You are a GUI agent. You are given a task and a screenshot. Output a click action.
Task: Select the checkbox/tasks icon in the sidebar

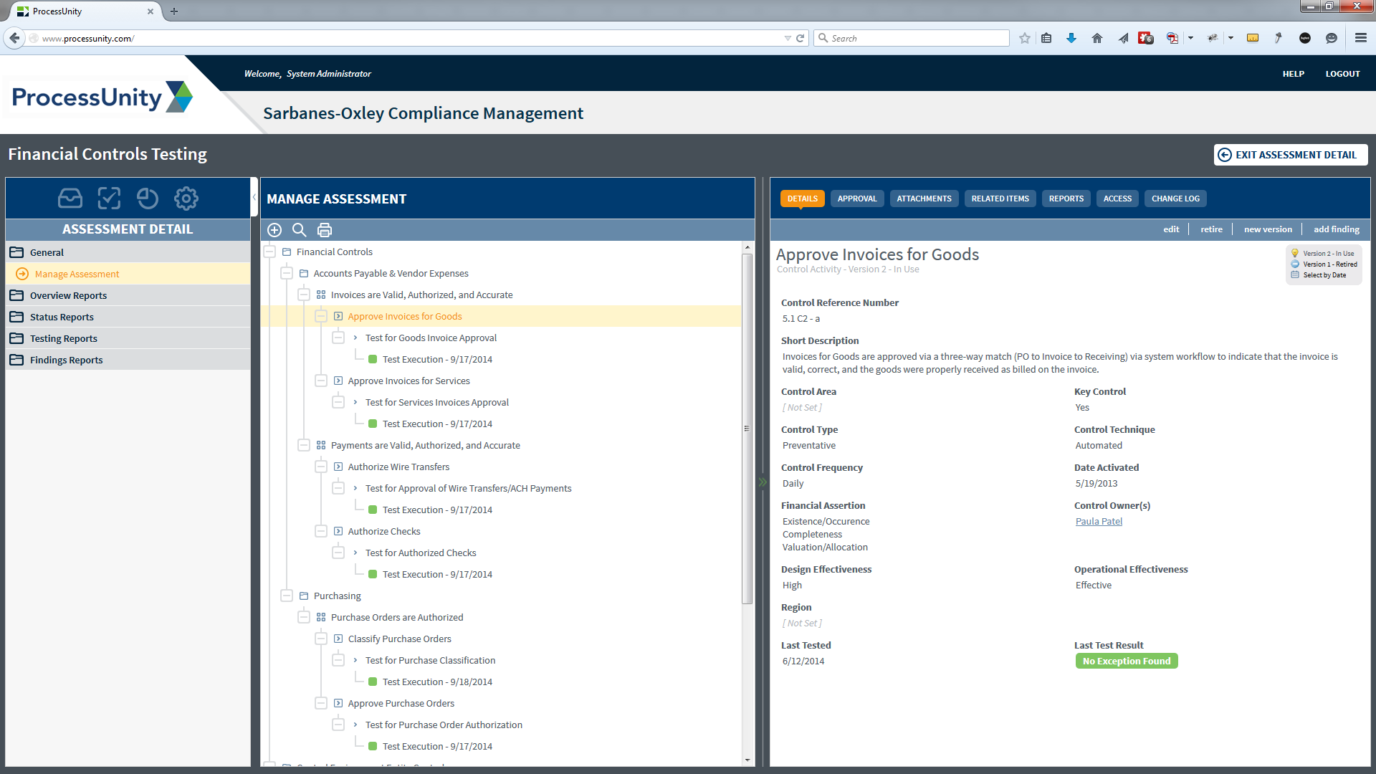coord(109,199)
